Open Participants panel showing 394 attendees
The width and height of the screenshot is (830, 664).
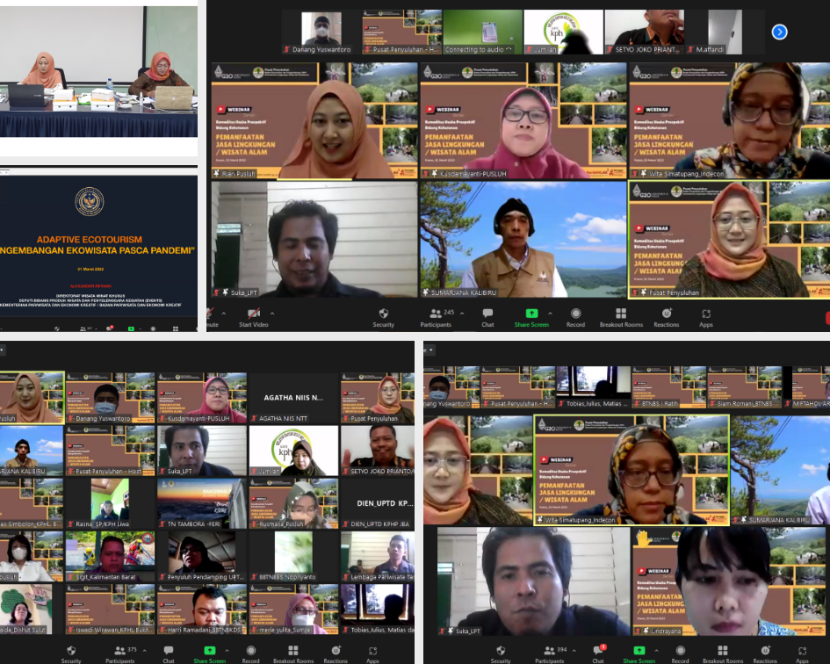551,654
